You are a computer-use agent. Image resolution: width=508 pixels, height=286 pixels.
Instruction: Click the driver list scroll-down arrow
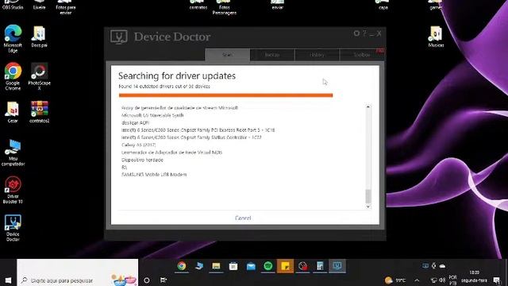[x=368, y=207]
